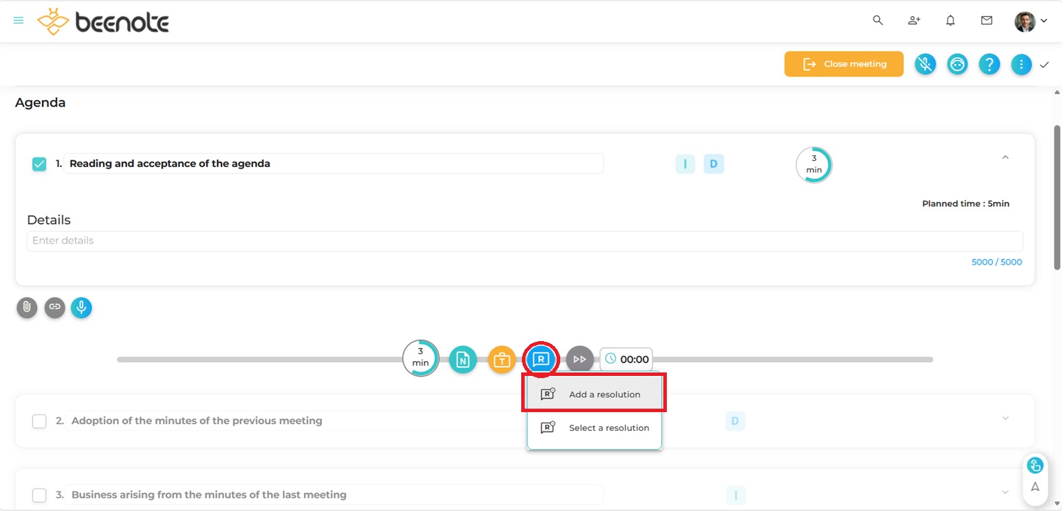Screen dimensions: 1064x511
Task: Check off Adoption of the minutes item
Action: tap(39, 421)
